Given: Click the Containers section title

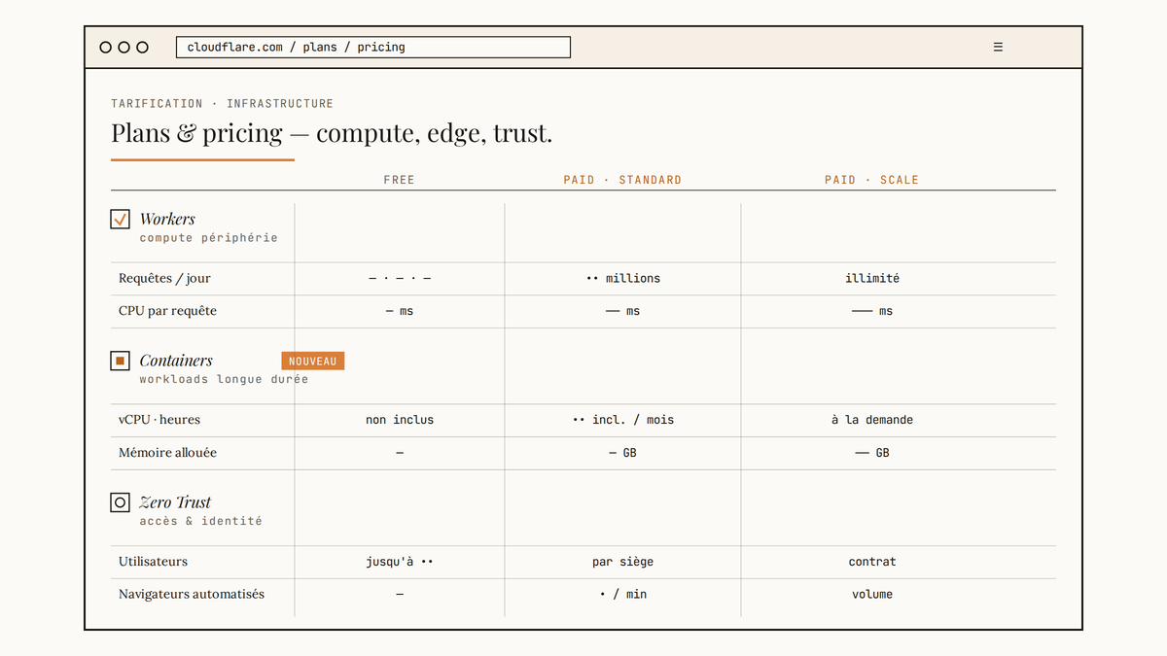Looking at the screenshot, I should 176,361.
